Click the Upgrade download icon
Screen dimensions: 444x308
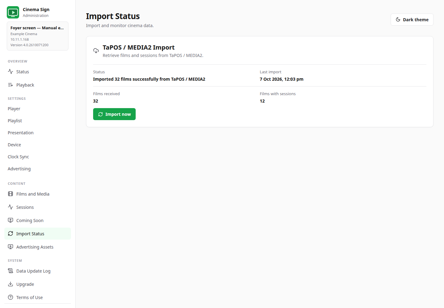pyautogui.click(x=10, y=284)
